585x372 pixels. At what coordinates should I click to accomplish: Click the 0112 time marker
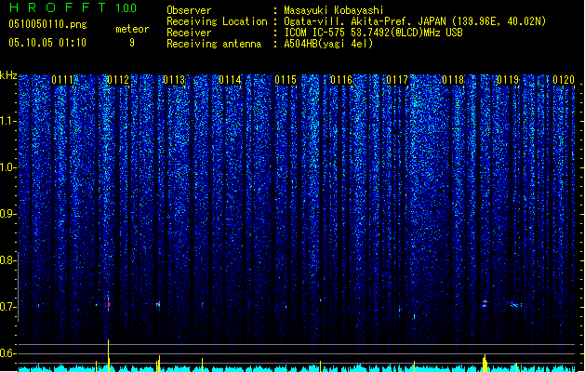(x=118, y=80)
